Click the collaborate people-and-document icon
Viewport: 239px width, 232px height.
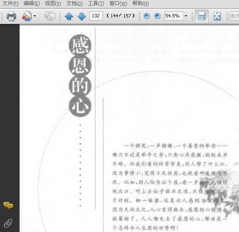click(x=27, y=16)
